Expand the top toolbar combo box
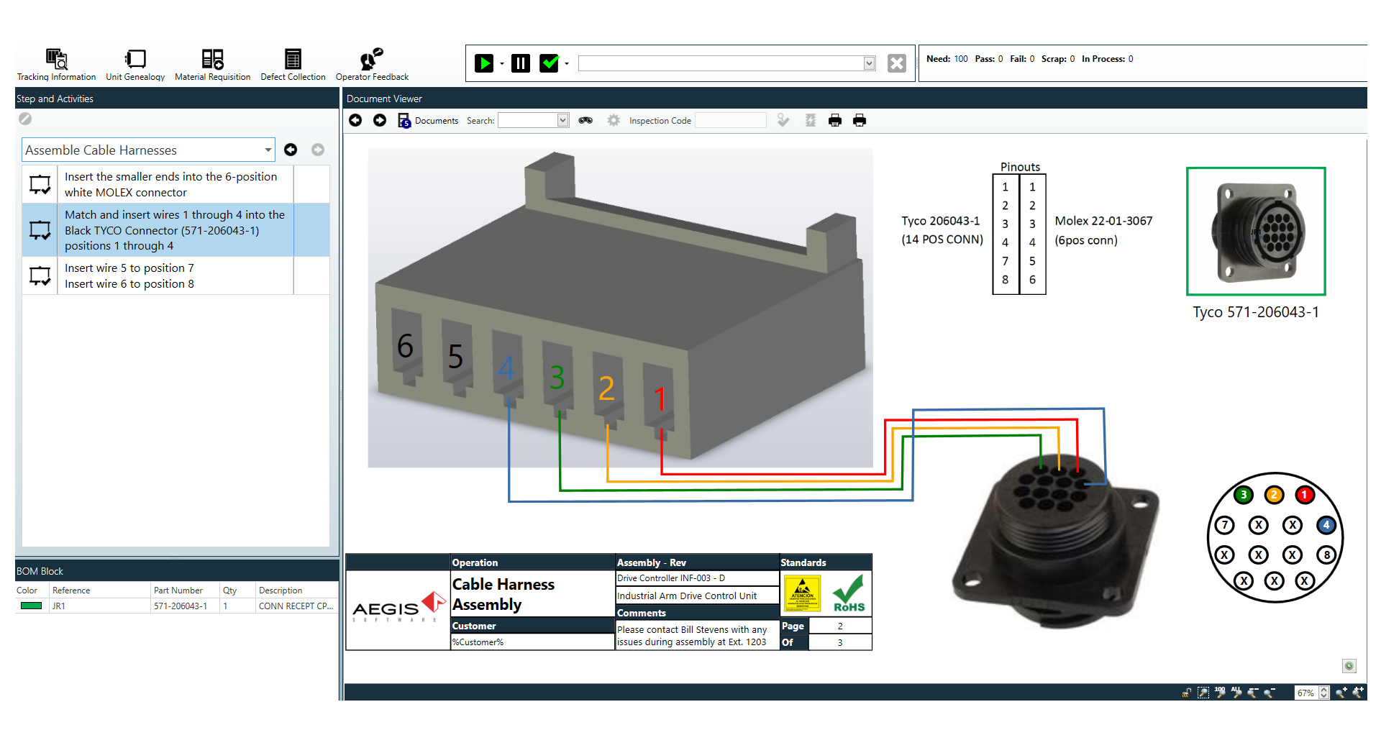This screenshot has height=748, width=1381. pos(869,63)
